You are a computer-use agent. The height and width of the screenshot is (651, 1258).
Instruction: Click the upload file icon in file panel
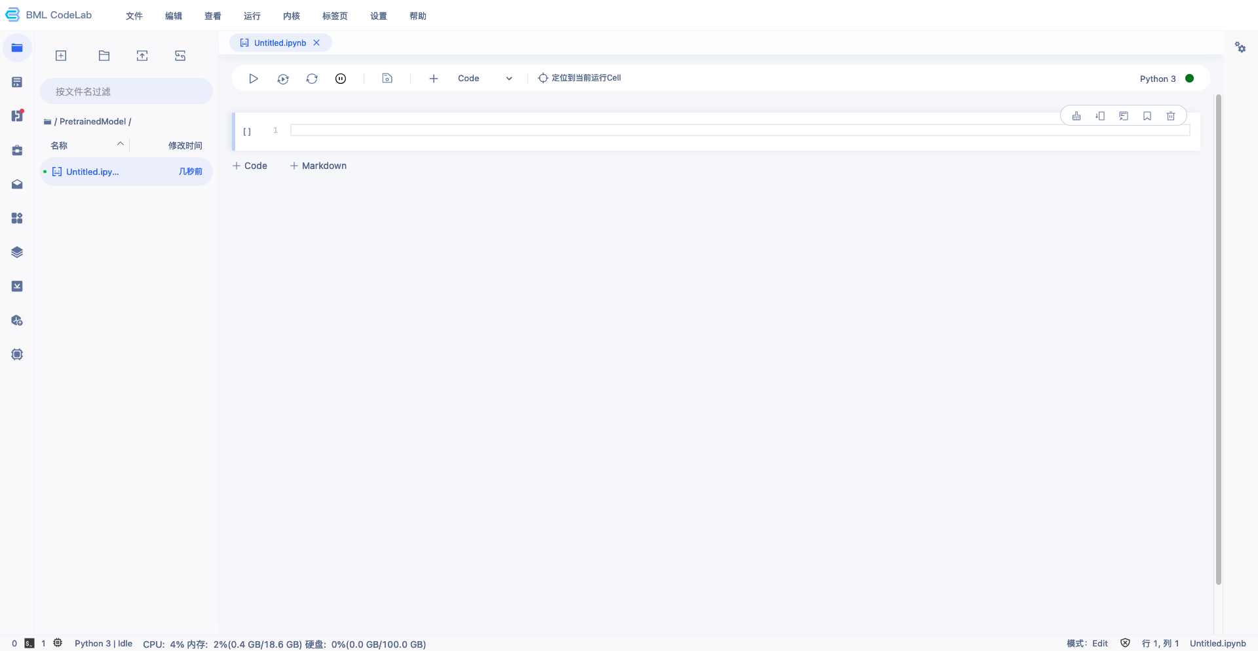coord(142,56)
